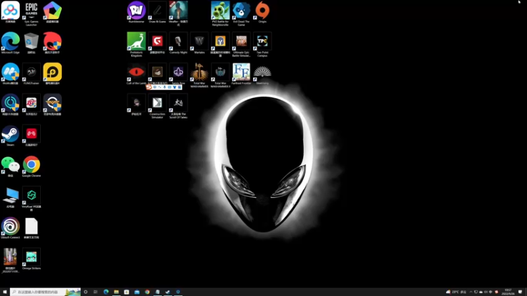527x296 pixels.
Task: Launch Ubisoft Connect
Action: coord(11,228)
